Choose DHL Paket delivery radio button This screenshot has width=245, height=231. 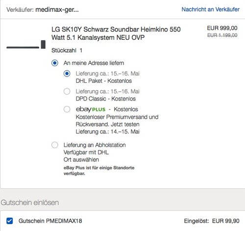pos(67,74)
